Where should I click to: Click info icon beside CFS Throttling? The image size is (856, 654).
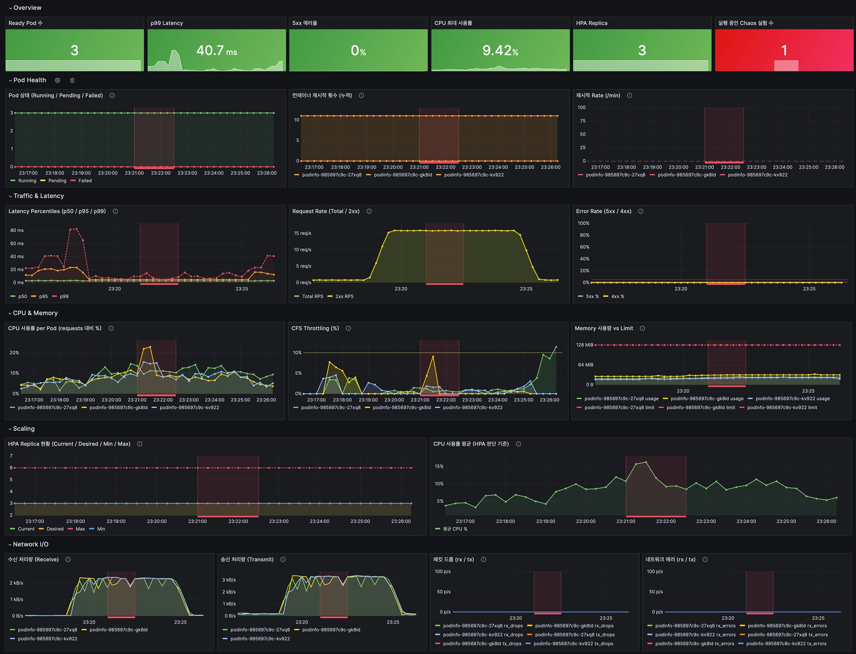(x=349, y=328)
